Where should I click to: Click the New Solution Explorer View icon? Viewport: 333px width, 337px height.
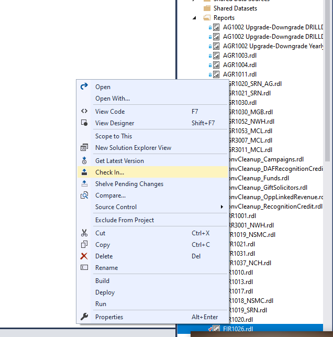[x=84, y=148]
